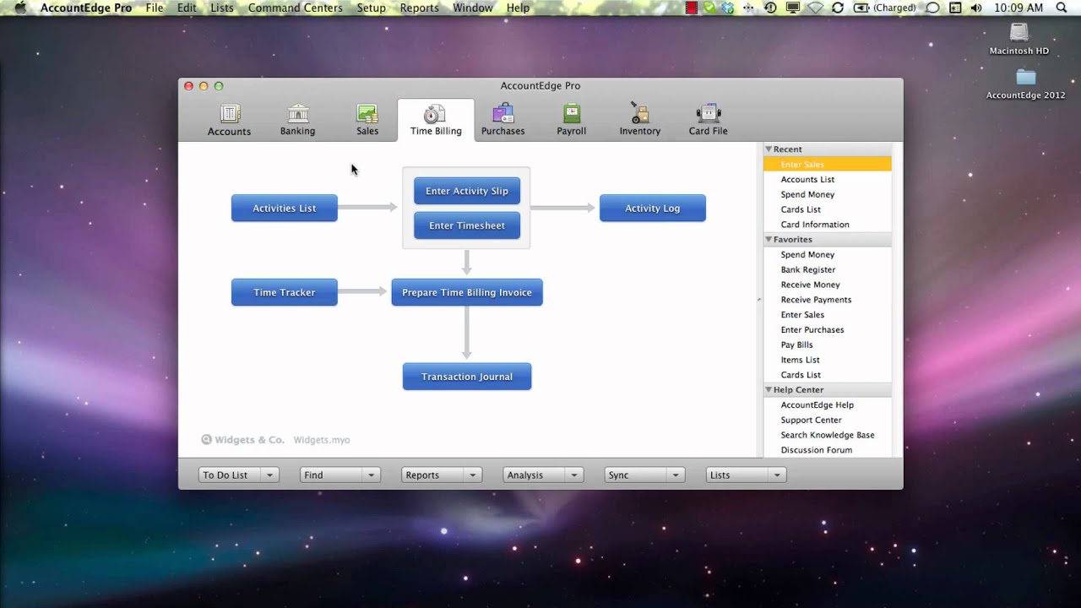Click Prepare Time Billing Invoice

pyautogui.click(x=467, y=292)
